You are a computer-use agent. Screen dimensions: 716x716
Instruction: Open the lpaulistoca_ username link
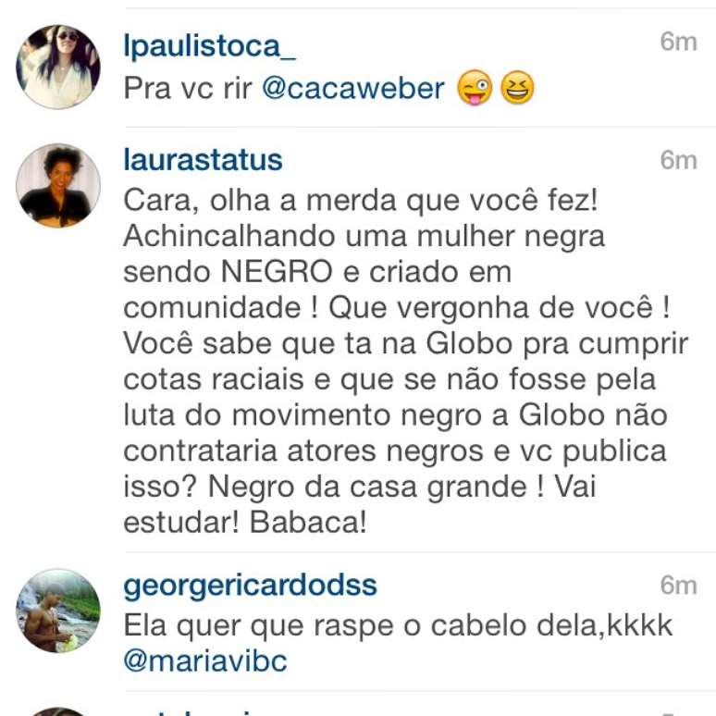point(210,46)
